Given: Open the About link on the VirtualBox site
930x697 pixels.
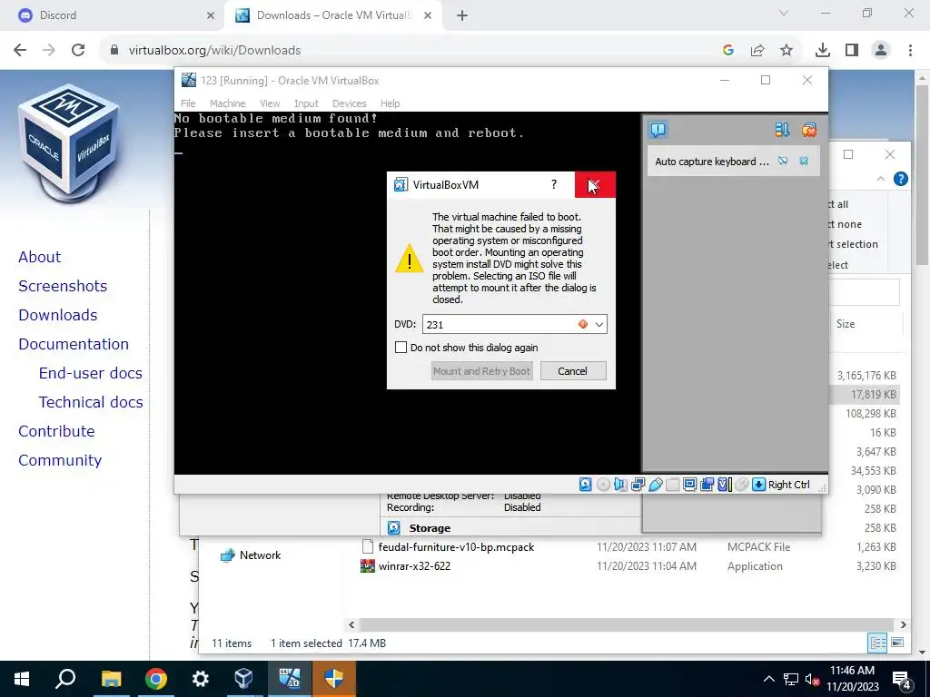Looking at the screenshot, I should pos(40,257).
